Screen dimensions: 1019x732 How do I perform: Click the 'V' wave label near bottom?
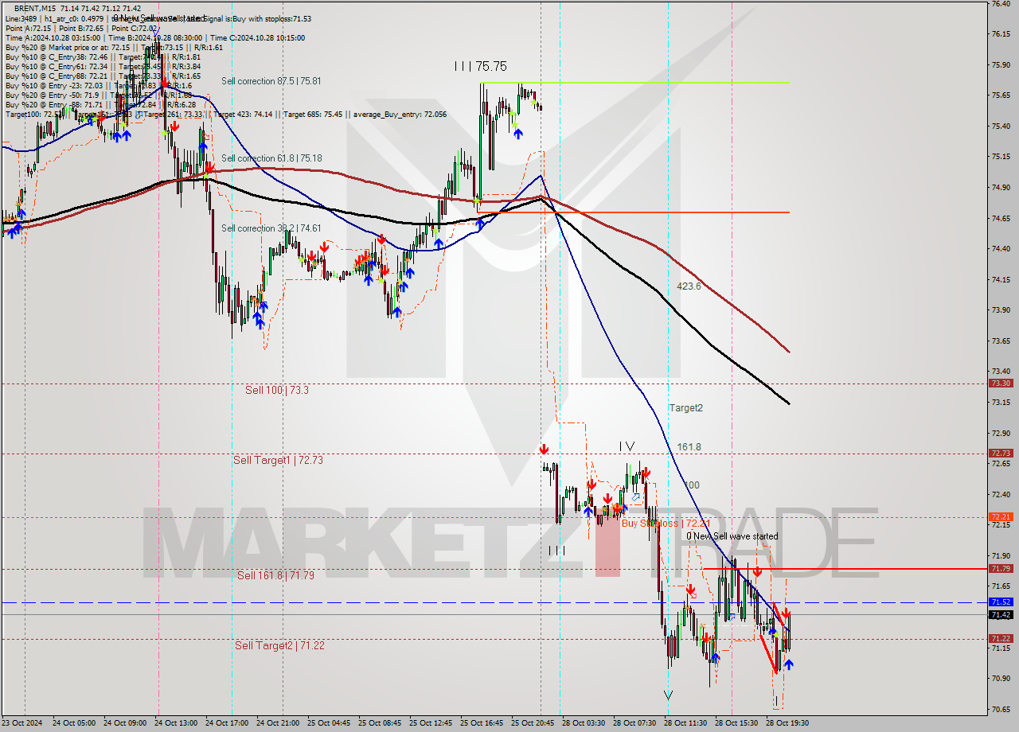click(x=668, y=695)
